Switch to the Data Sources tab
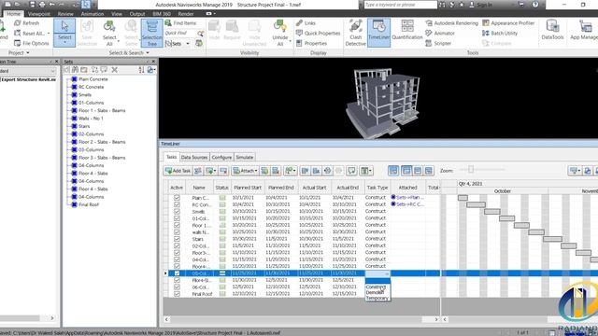This screenshot has width=598, height=336. coord(194,157)
